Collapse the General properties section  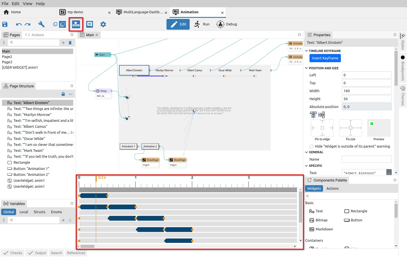tap(307, 152)
